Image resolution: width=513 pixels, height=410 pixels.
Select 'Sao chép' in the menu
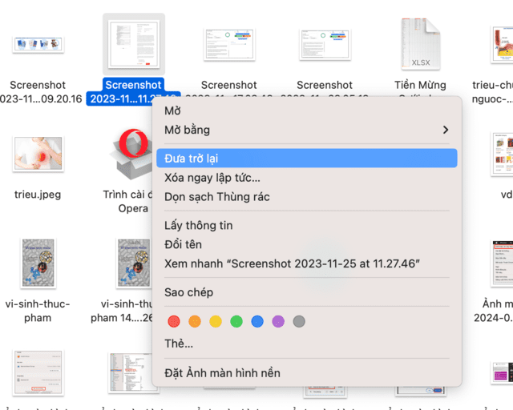tap(306, 292)
